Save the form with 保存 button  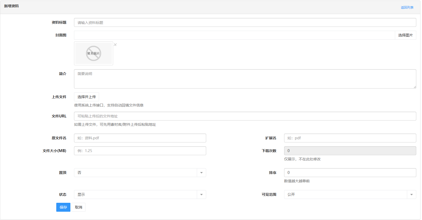click(63, 207)
